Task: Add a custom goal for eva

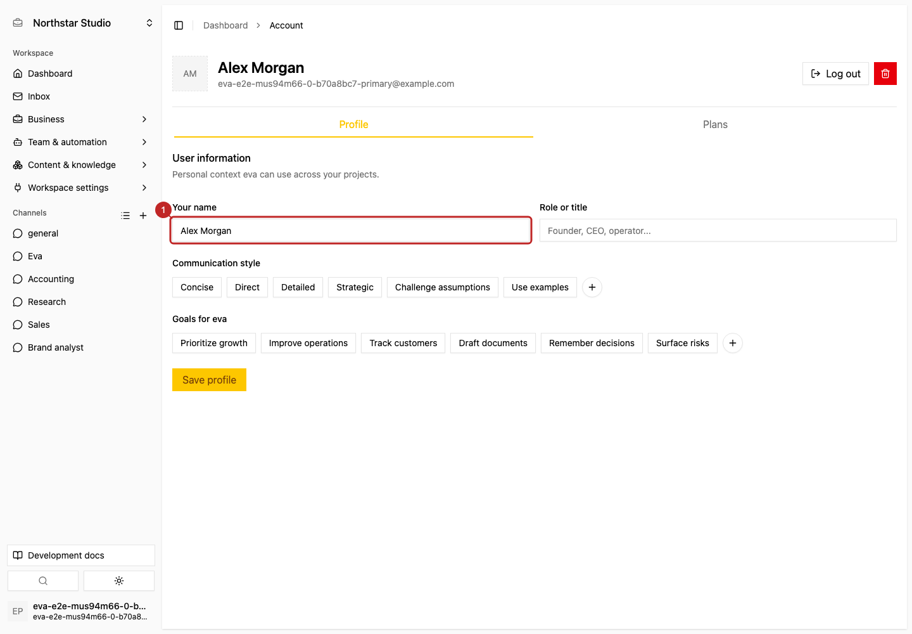Action: (733, 343)
